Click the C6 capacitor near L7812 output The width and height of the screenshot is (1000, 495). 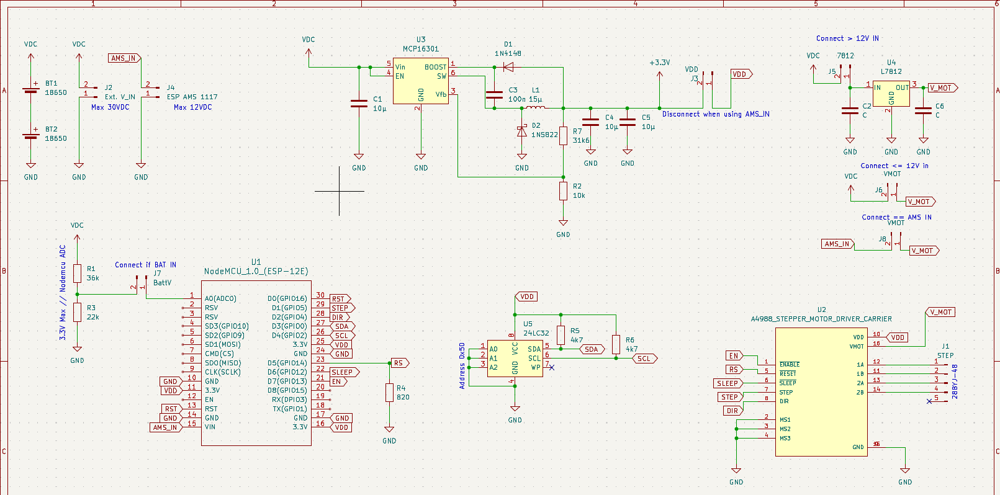[924, 111]
